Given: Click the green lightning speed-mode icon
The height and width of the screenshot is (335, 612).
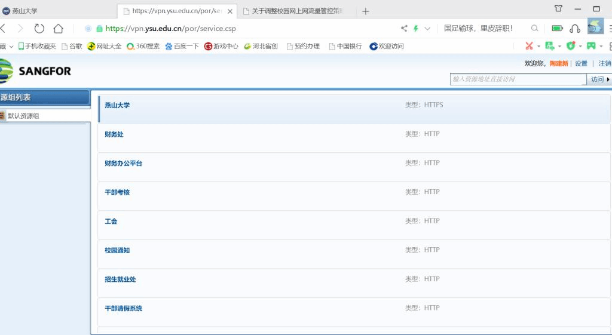Looking at the screenshot, I should (x=416, y=28).
